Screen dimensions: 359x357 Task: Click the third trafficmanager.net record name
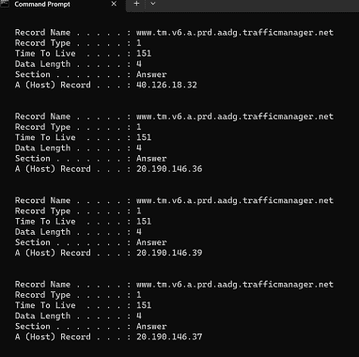click(235, 200)
